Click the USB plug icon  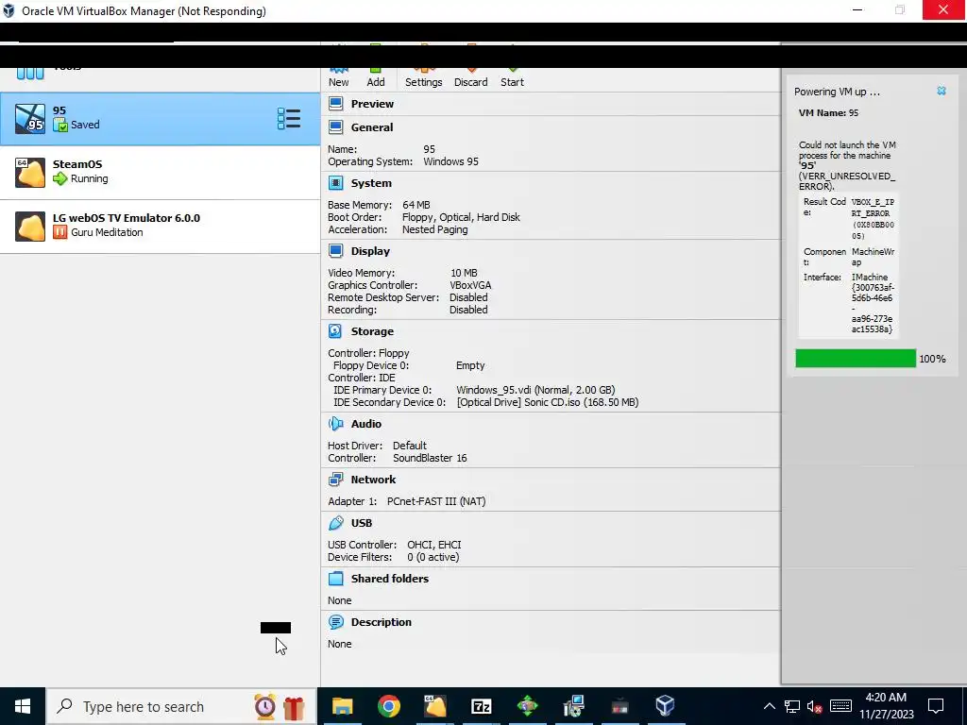335,523
